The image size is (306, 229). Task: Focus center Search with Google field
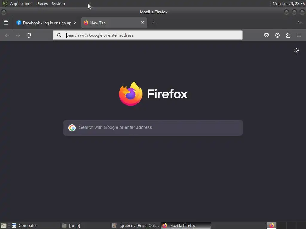point(153,128)
